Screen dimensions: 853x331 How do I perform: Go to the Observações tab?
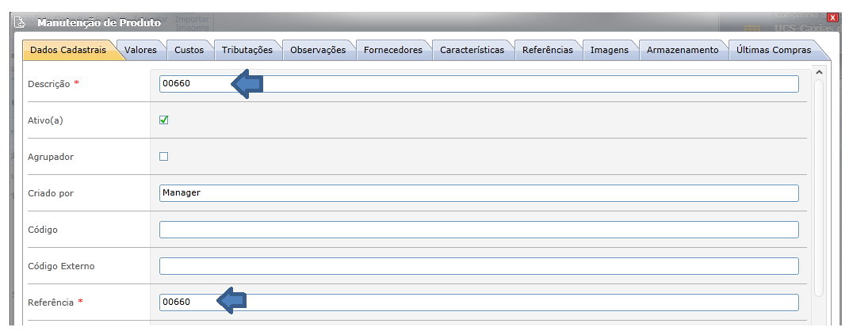coord(318,50)
